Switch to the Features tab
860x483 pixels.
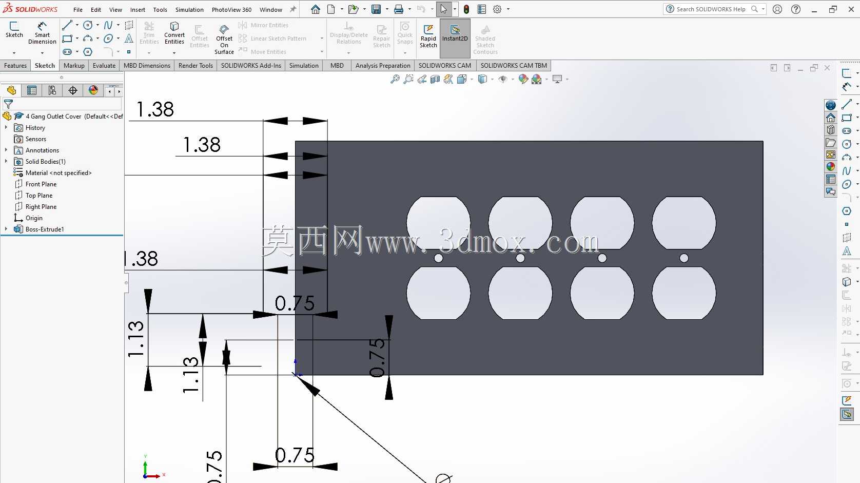[x=15, y=66]
